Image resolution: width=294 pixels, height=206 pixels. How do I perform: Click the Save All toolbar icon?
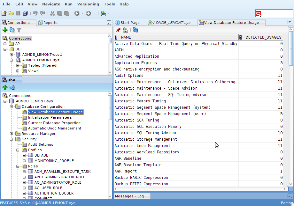(x=25, y=13)
